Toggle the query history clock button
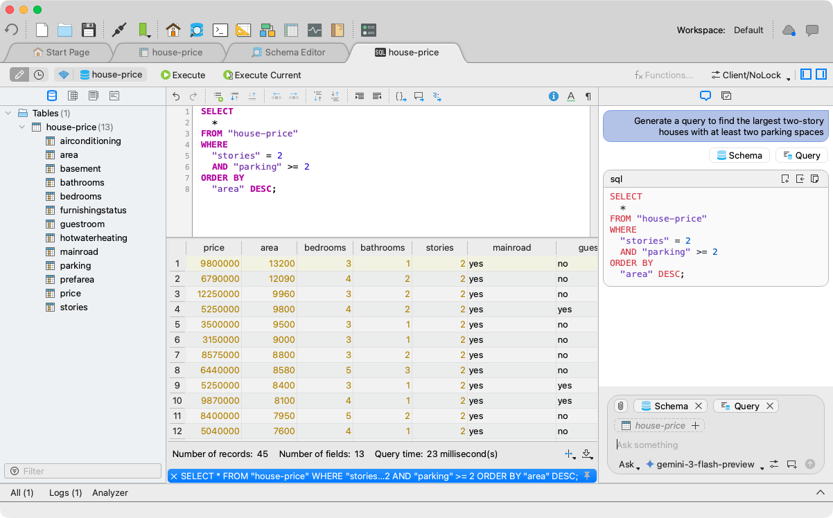The image size is (833, 518). click(39, 75)
